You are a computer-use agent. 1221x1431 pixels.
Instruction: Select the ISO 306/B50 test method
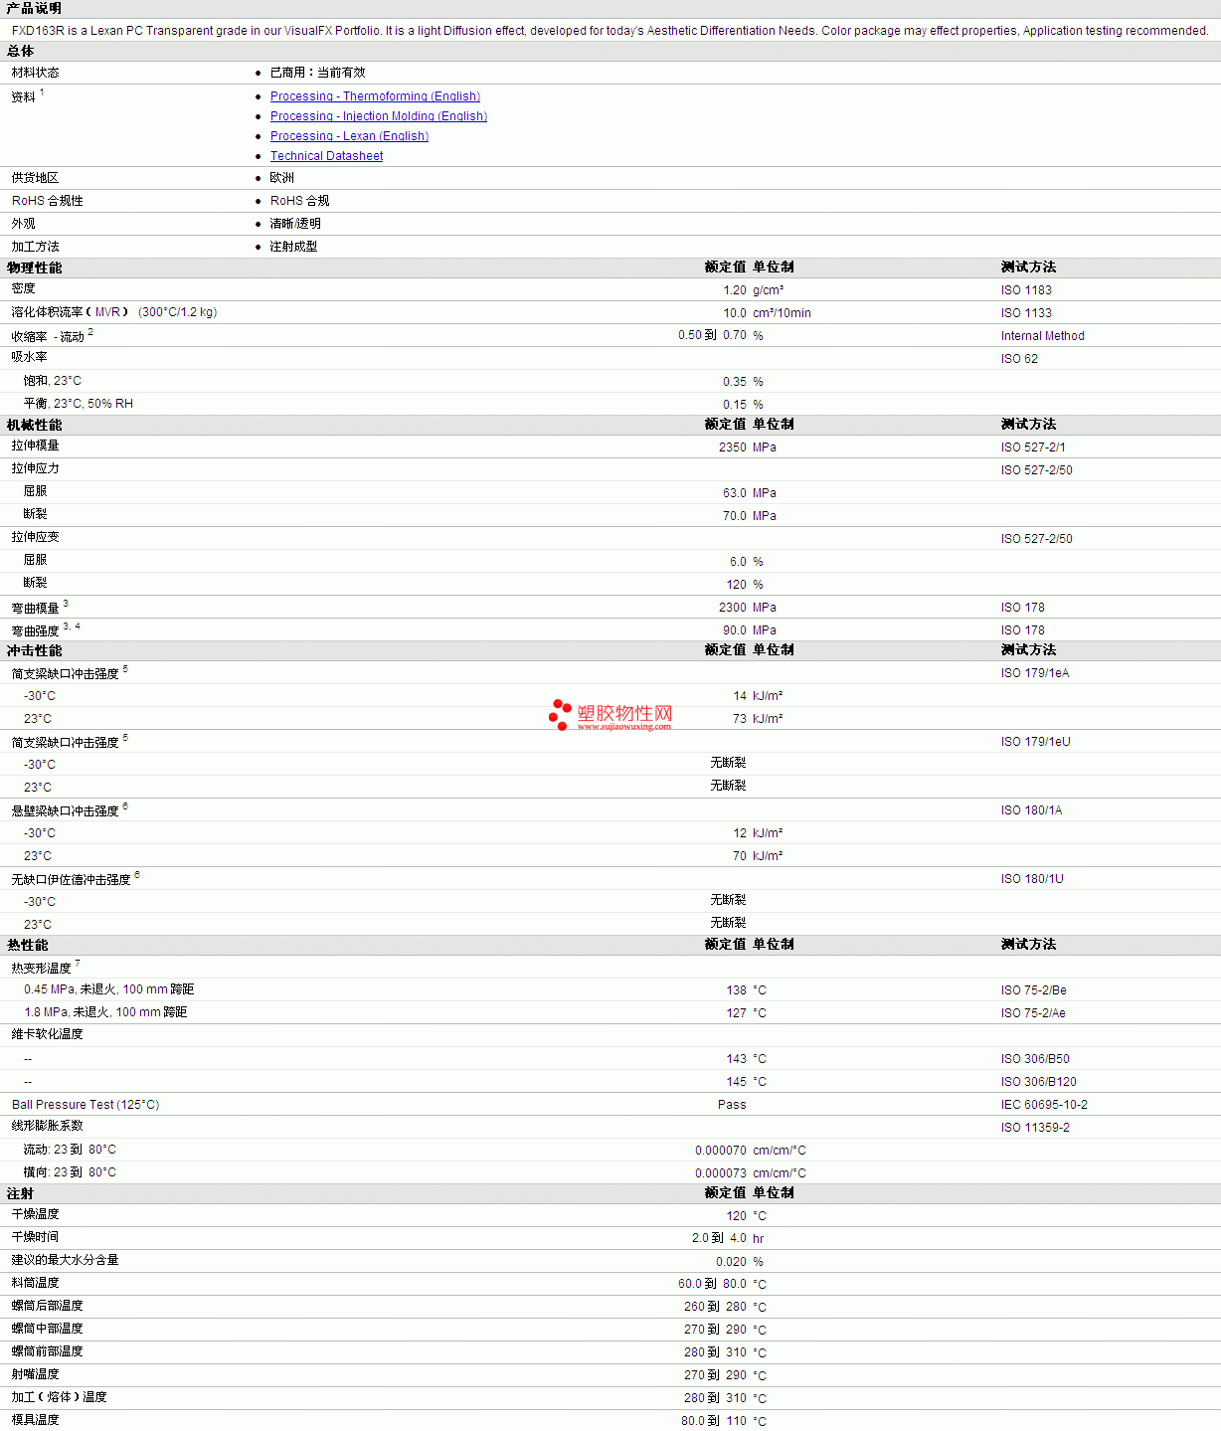tap(1035, 1059)
